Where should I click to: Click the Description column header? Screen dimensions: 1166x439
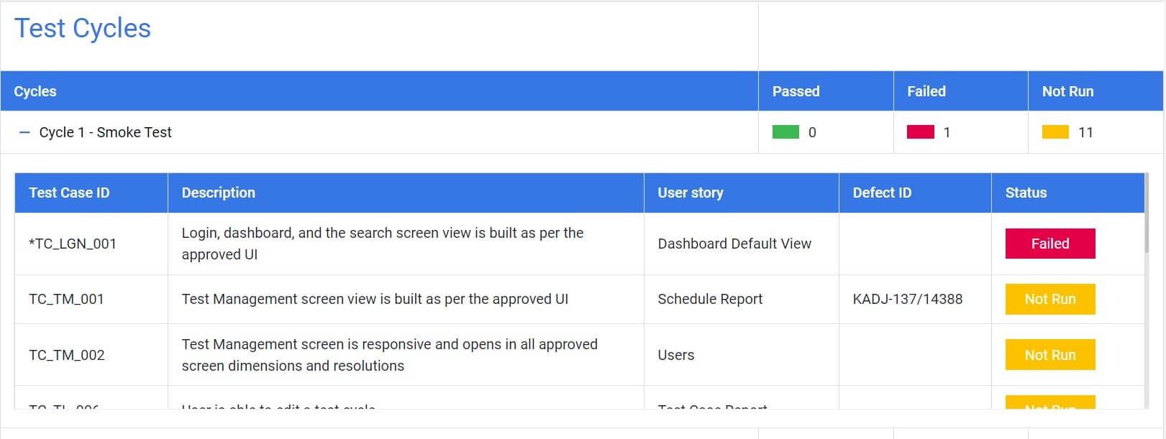click(x=218, y=193)
